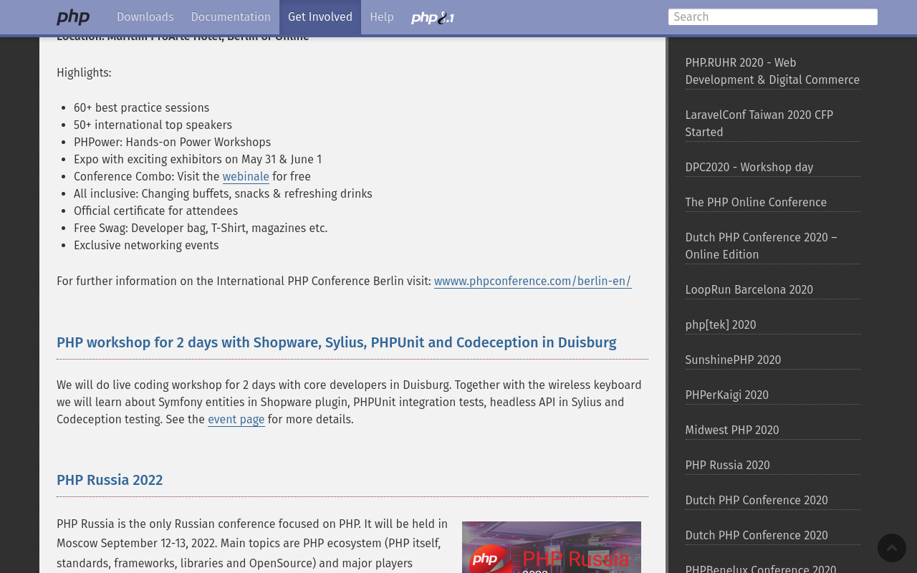
Task: Open PHP.RUHR 2020 sidebar entry
Action: 772,72
